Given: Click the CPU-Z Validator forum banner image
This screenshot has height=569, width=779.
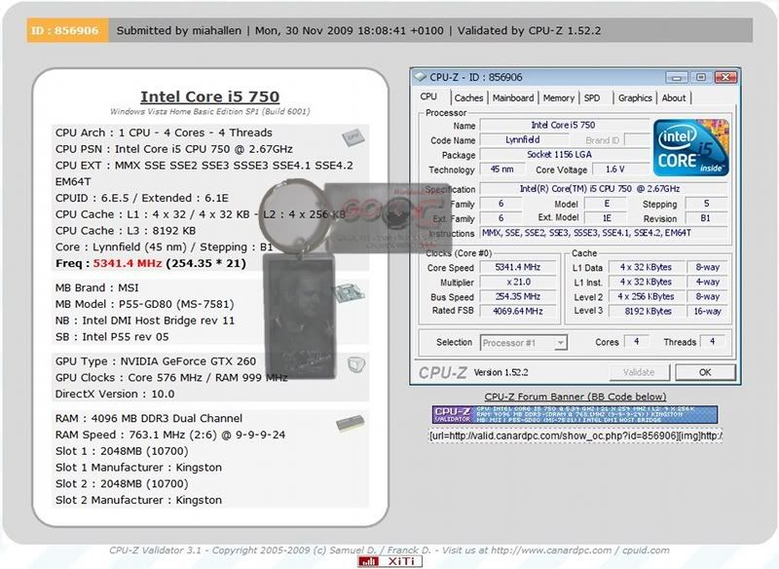Looking at the screenshot, I should (575, 414).
